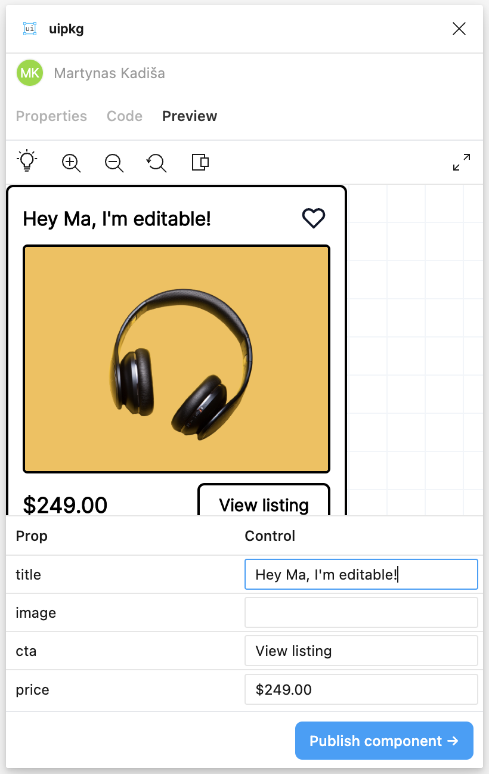Reset the preview zoom
The image size is (489, 774).
point(157,163)
